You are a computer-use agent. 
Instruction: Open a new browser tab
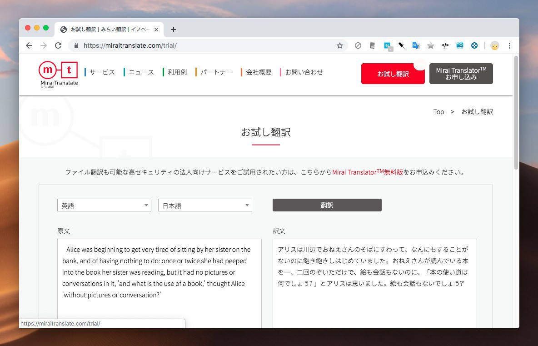[x=174, y=30]
